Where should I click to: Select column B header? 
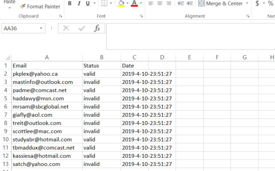[101, 57]
